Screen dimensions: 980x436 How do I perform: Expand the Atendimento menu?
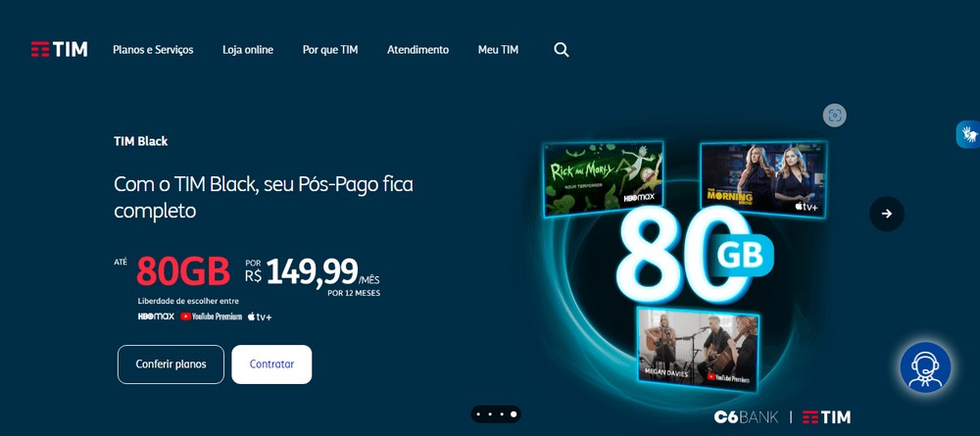[417, 49]
